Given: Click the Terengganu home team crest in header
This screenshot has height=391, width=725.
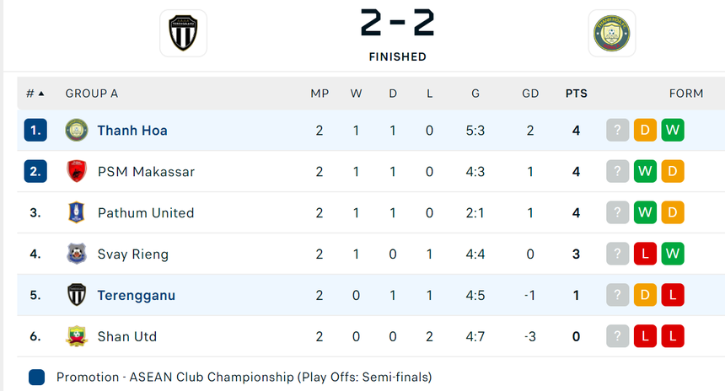Looking at the screenshot, I should tap(183, 34).
